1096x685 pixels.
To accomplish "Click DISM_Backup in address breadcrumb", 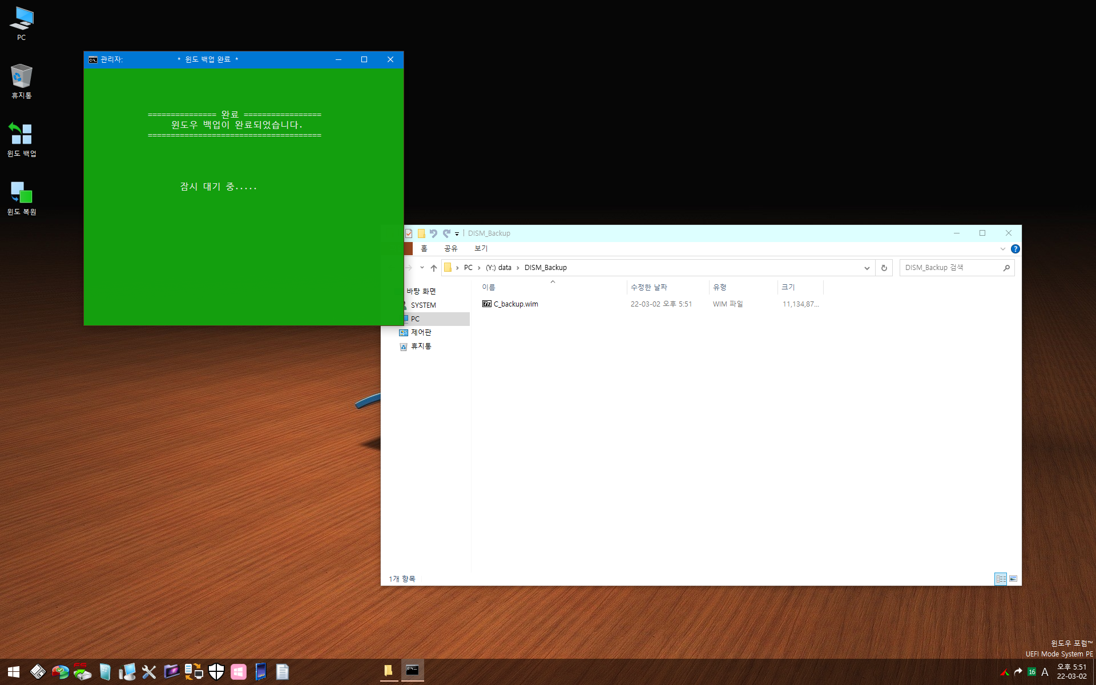I will pos(546,268).
